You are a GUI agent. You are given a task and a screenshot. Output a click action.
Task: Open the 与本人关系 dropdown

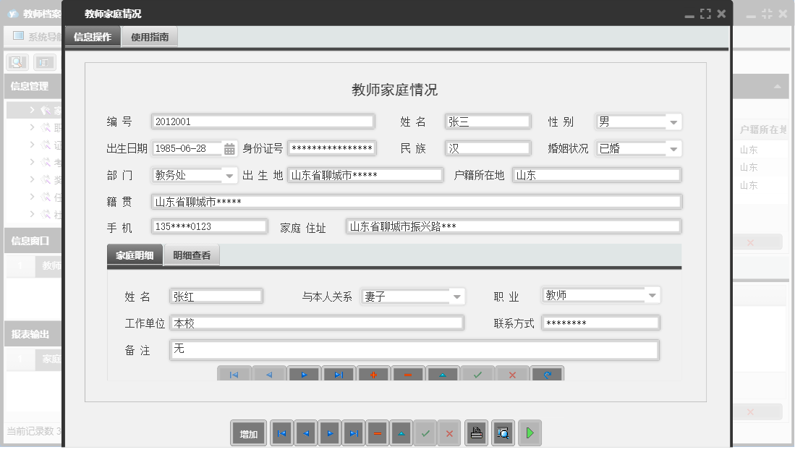[456, 296]
